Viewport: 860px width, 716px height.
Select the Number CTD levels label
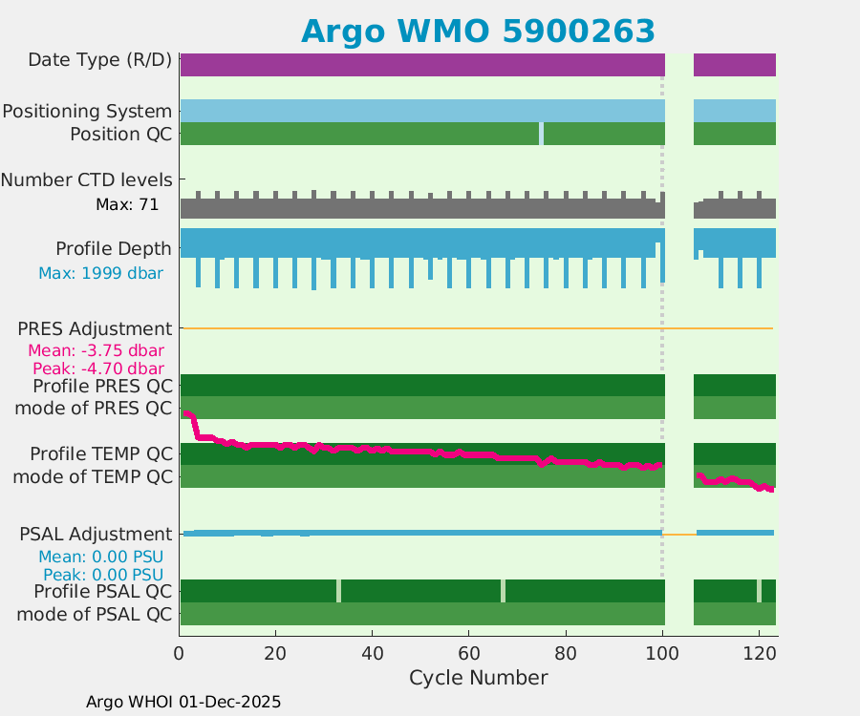(x=87, y=179)
